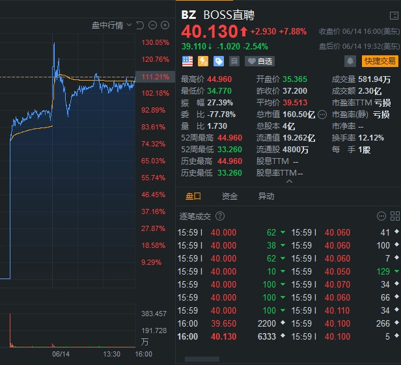401x365 pixels.
Task: Click the panel layout icon near title
Action: pos(394,16)
